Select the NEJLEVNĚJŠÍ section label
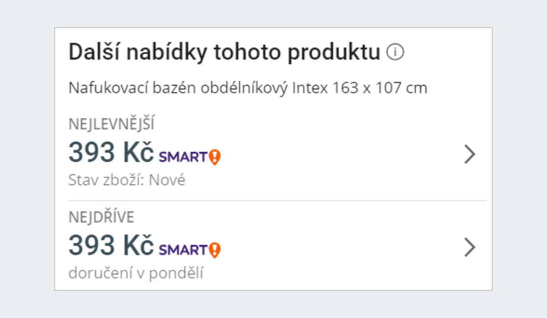The width and height of the screenshot is (547, 318). point(113,122)
